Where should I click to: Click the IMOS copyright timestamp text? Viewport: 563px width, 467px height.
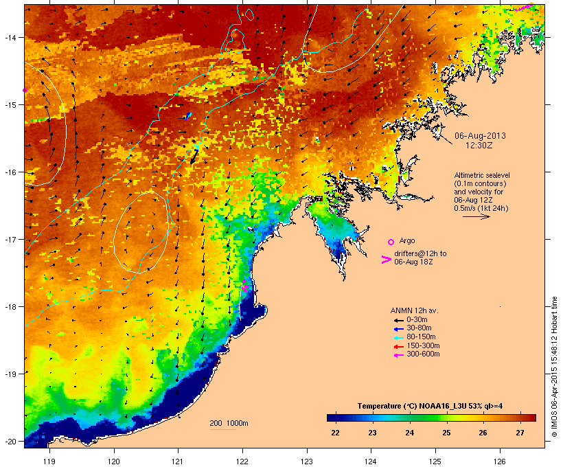[554, 367]
